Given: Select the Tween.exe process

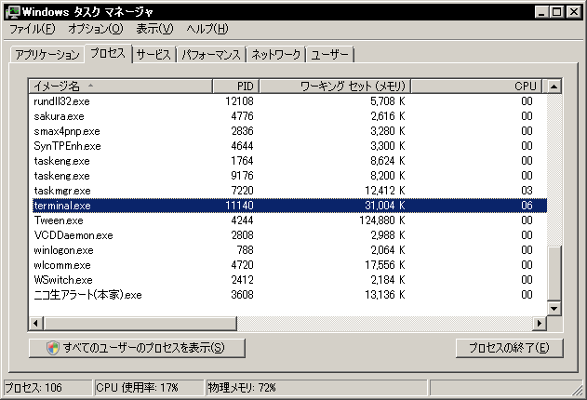Looking at the screenshot, I should [x=289, y=220].
